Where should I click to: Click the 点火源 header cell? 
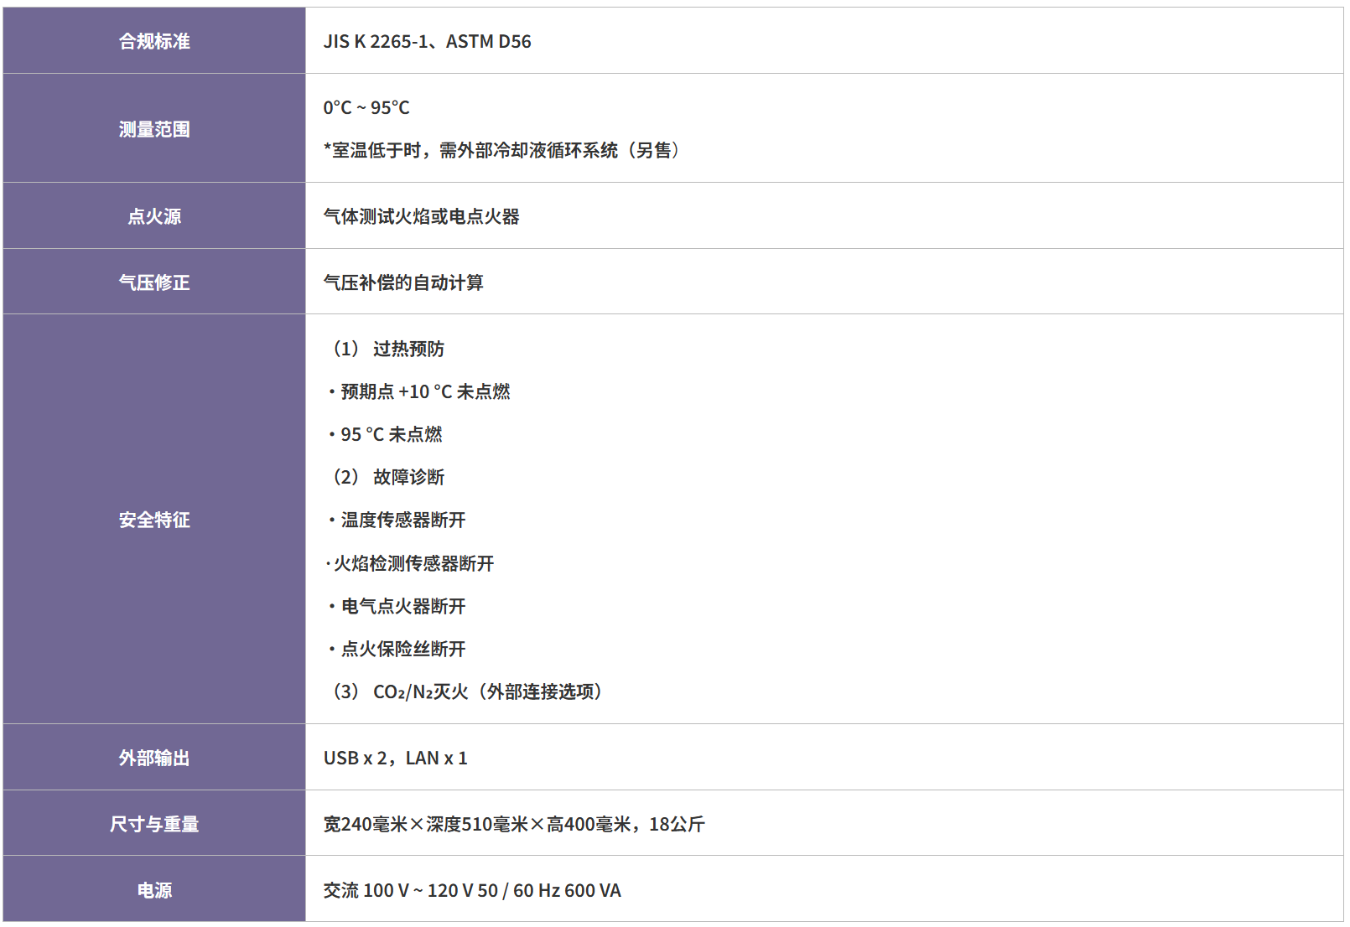click(155, 216)
